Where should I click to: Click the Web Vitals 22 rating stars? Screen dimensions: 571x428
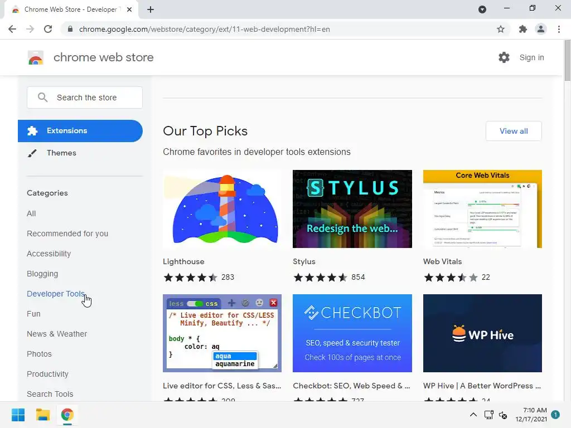click(x=451, y=278)
